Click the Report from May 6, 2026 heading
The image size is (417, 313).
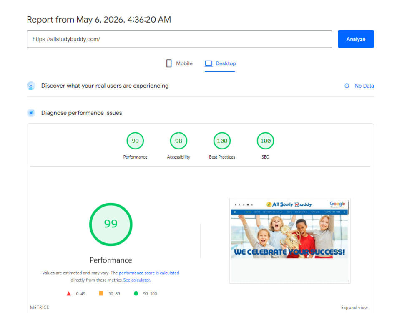[x=99, y=20]
